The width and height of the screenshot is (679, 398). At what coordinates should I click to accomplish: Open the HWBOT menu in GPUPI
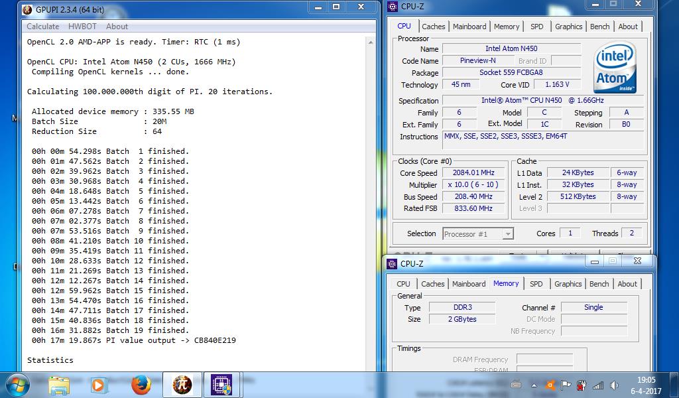[82, 27]
